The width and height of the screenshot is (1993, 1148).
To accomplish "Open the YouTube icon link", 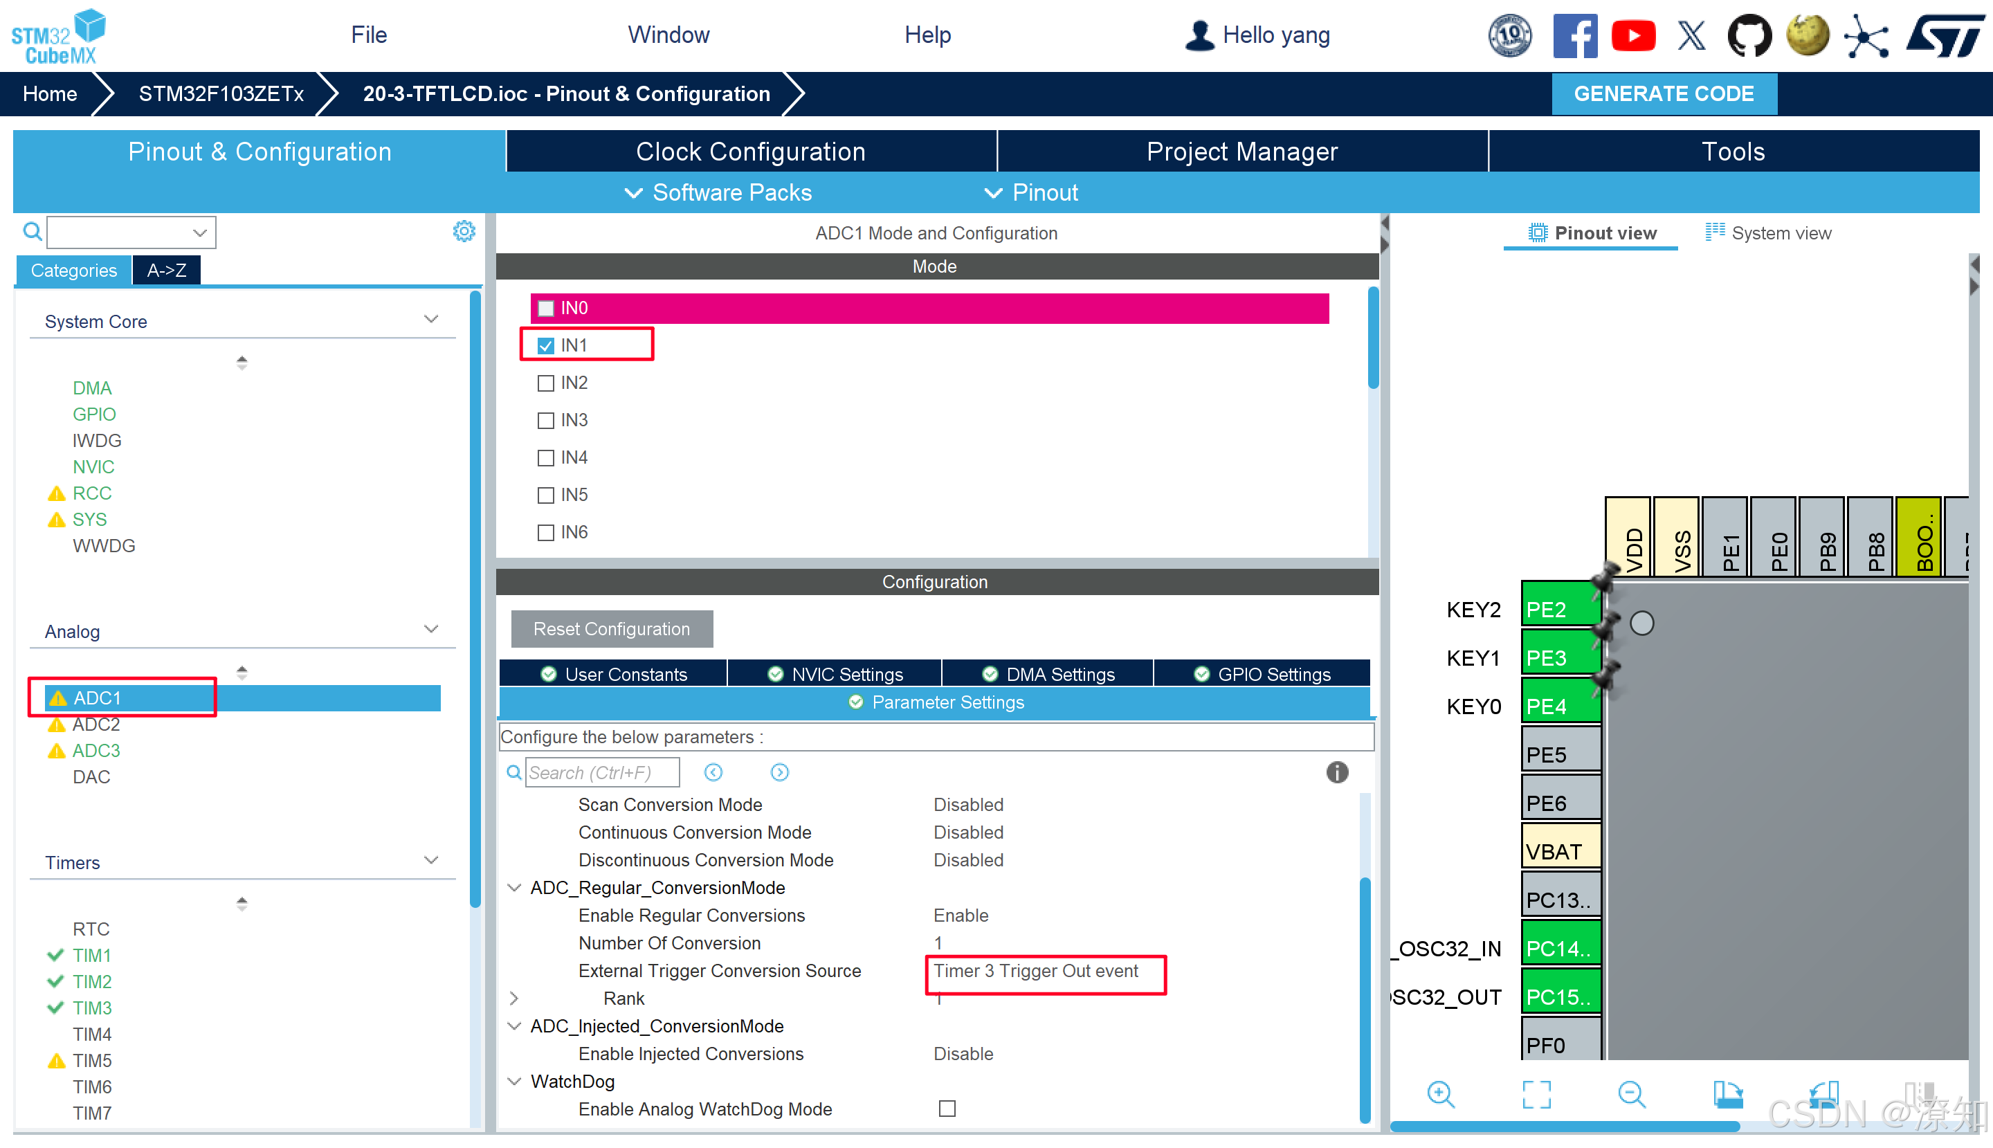I will tap(1632, 35).
